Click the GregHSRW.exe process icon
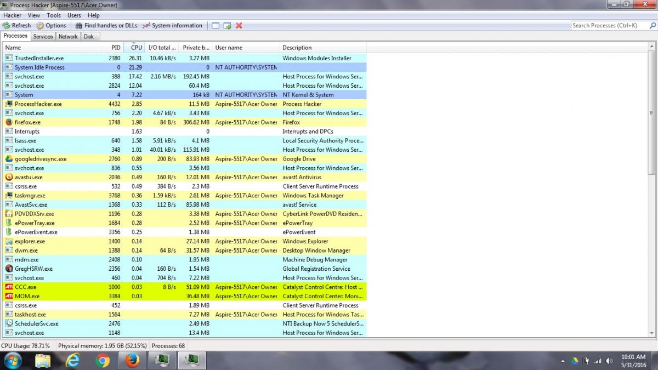Screen dimensions: 658x370 tap(9, 269)
